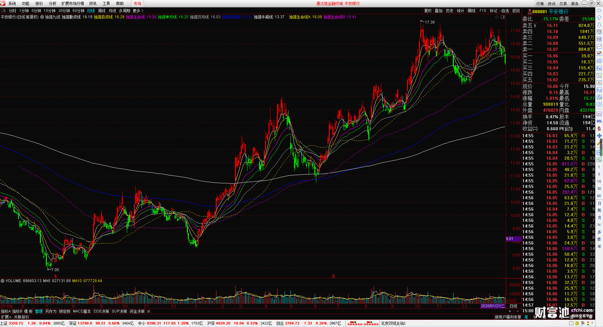Click the list panel icon in bottom status bar

click(x=571, y=323)
